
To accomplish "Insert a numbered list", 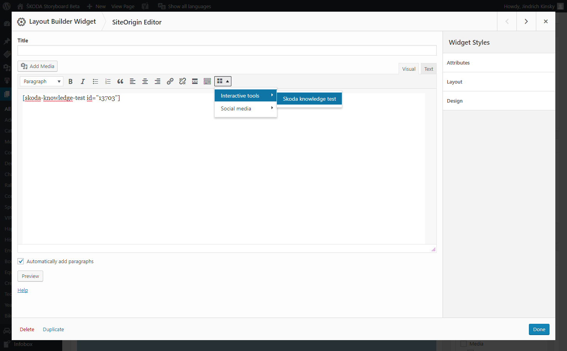I will [x=108, y=81].
